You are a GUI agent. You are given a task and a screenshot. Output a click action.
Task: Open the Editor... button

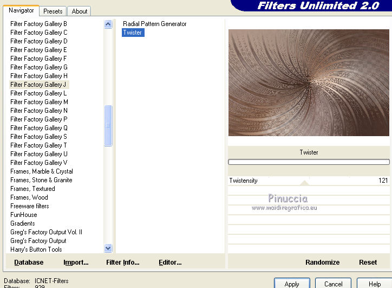click(170, 262)
